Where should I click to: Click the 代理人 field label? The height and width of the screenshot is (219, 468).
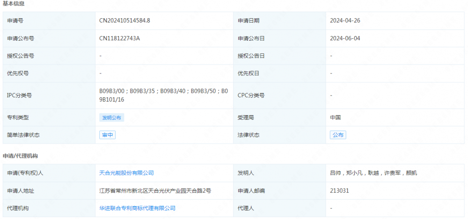pyautogui.click(x=246, y=208)
